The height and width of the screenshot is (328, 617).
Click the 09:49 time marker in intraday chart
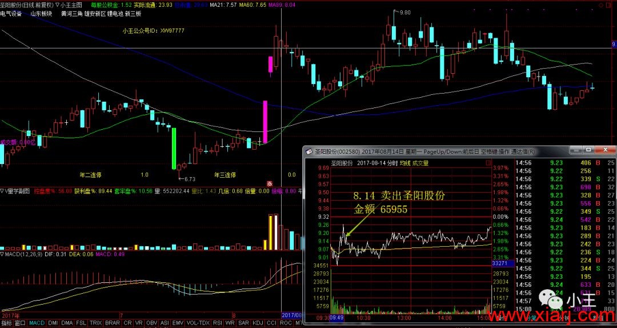point(337,317)
